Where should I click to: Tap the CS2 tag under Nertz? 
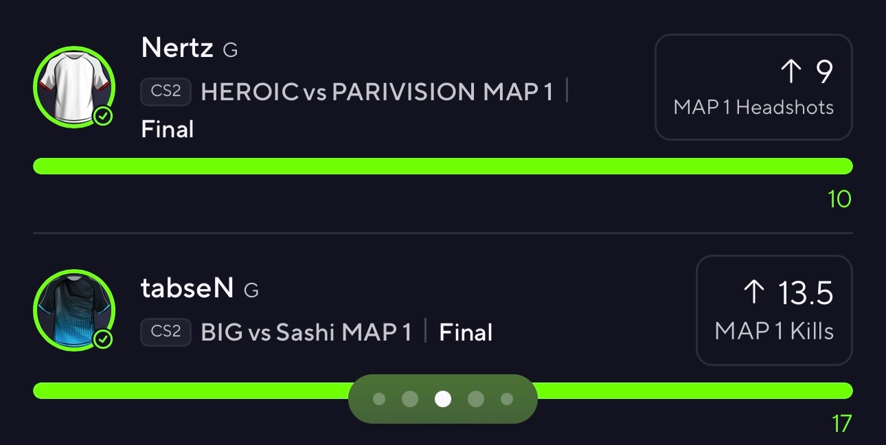pos(166,92)
